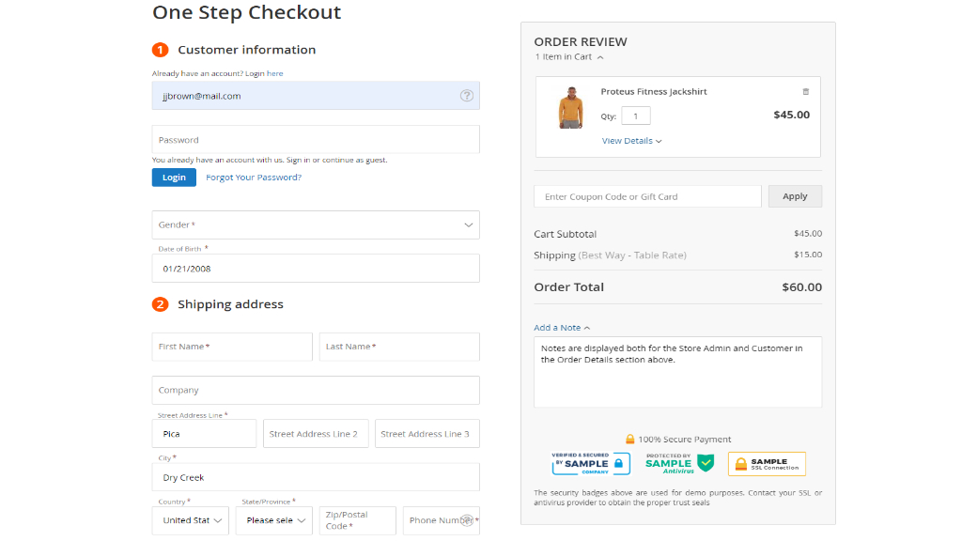Click the Order Total $60.00 amount

coord(802,287)
